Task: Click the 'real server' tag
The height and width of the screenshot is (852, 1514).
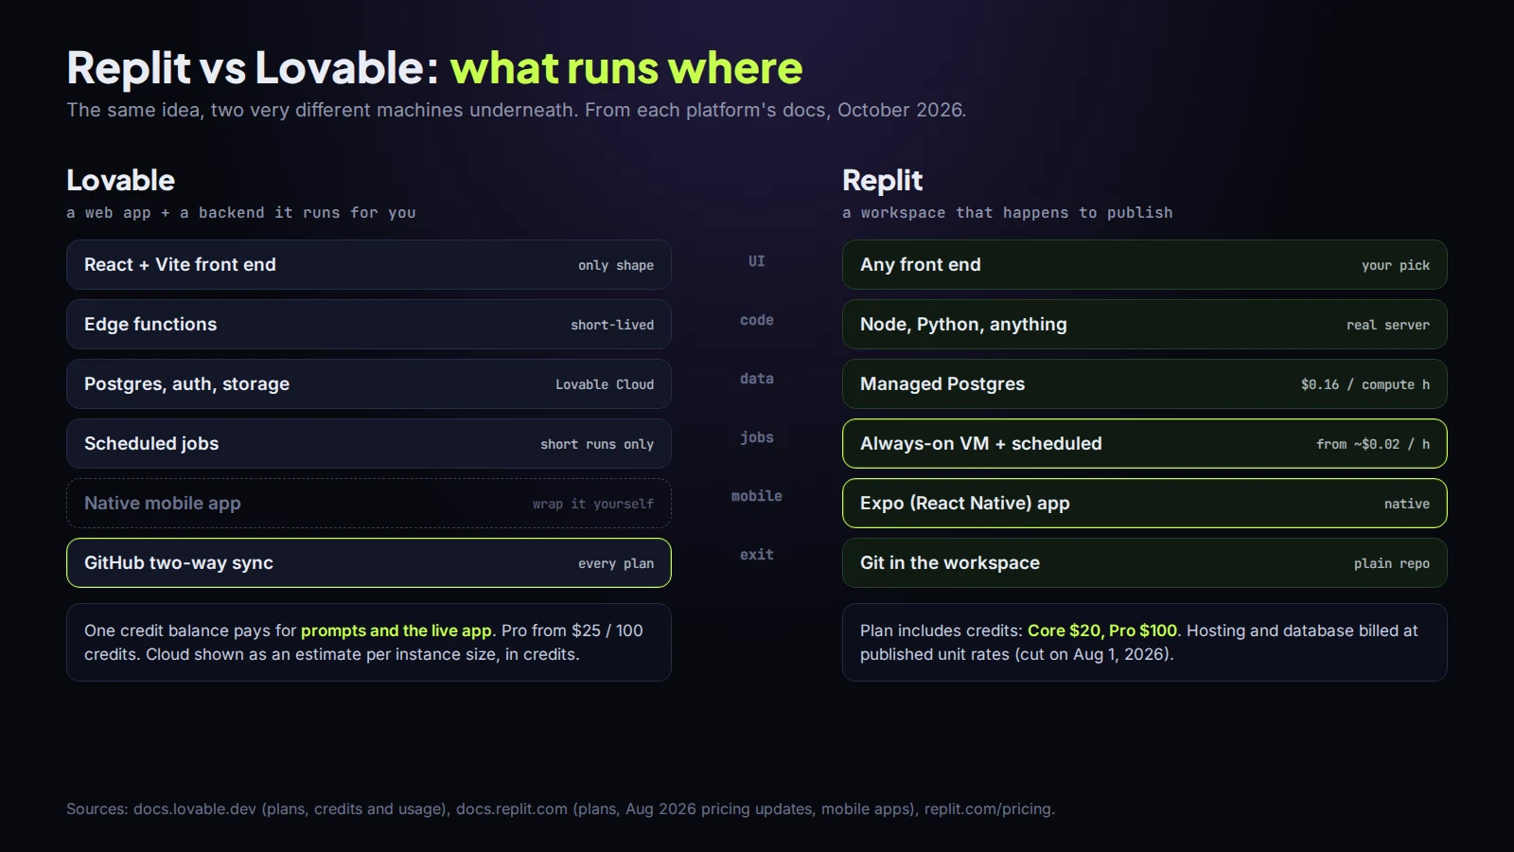Action: [x=1388, y=325]
